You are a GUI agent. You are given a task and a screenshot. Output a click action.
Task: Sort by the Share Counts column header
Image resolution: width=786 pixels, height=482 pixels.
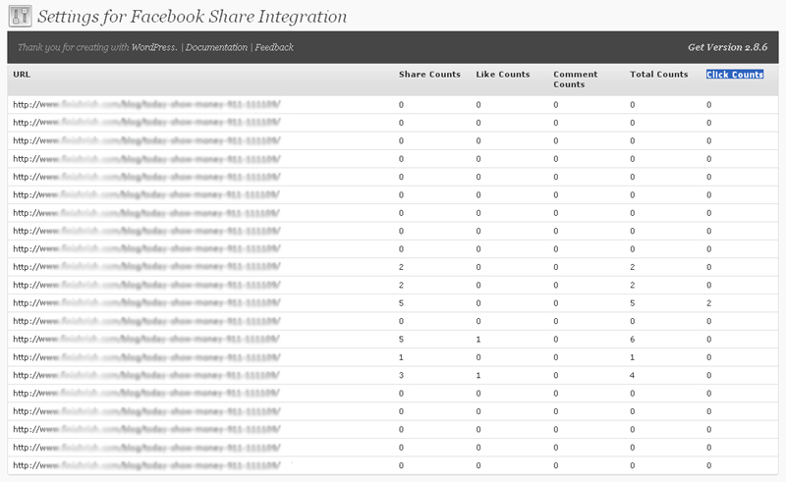tap(429, 75)
